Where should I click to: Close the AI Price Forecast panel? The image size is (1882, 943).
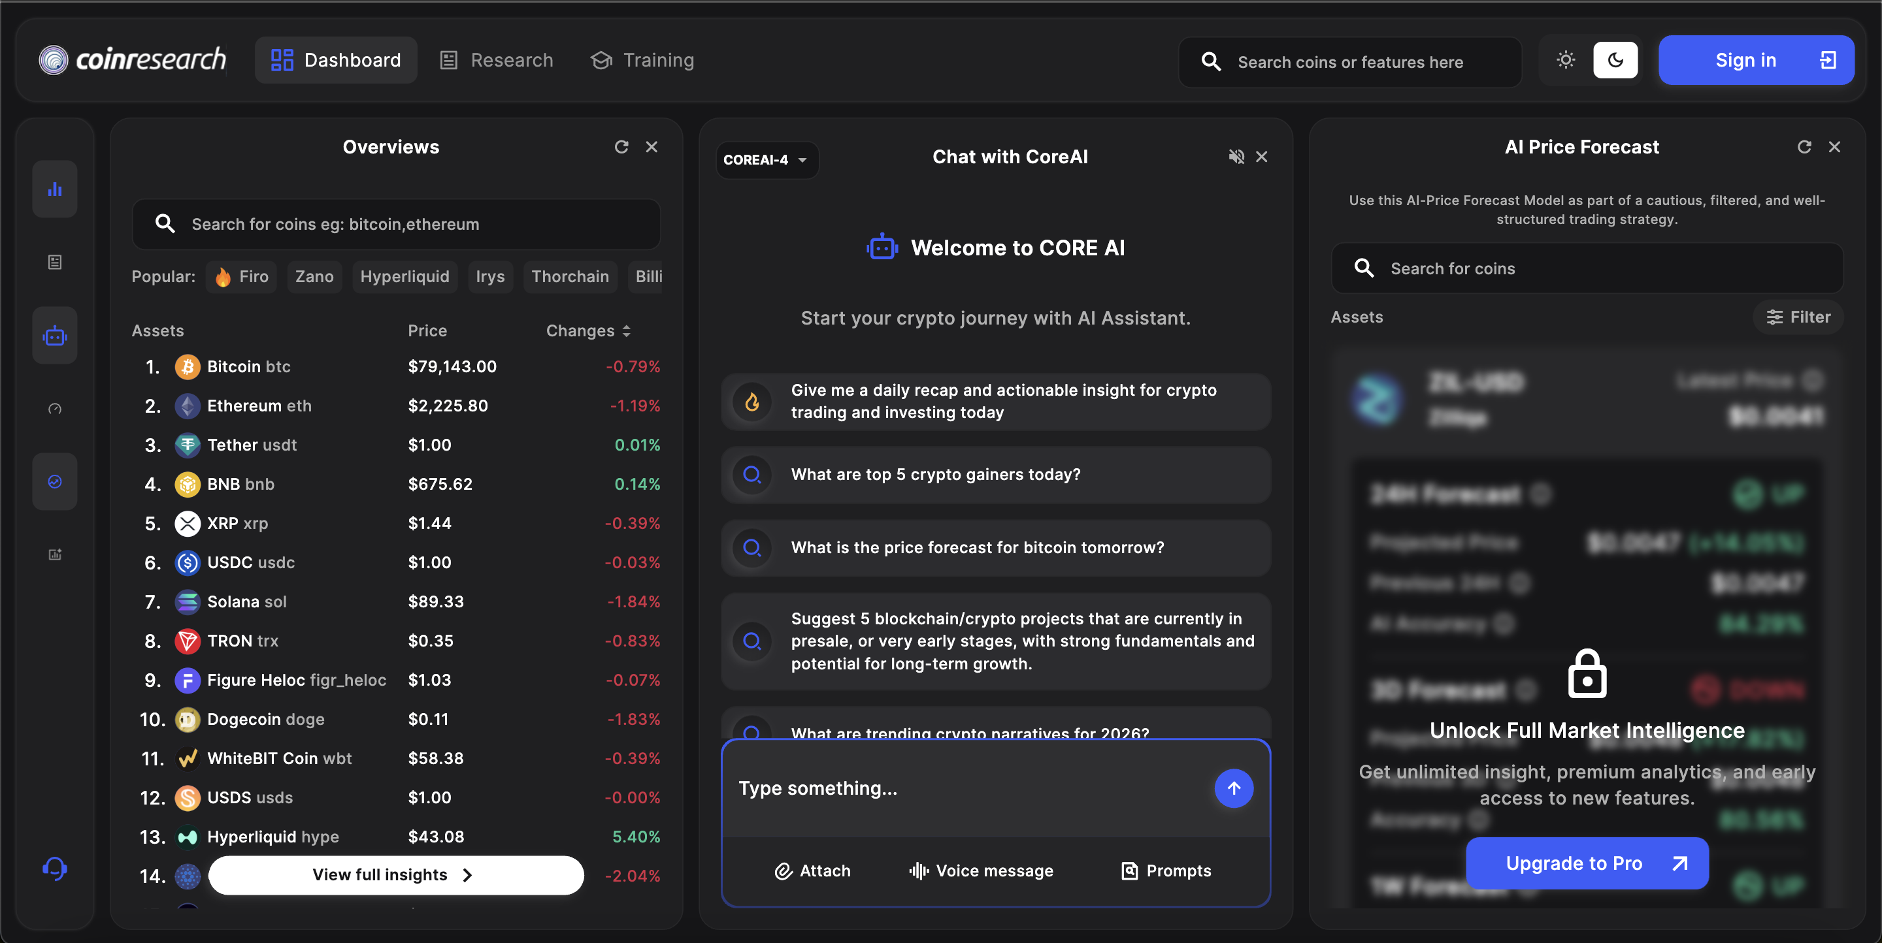pyautogui.click(x=1834, y=147)
